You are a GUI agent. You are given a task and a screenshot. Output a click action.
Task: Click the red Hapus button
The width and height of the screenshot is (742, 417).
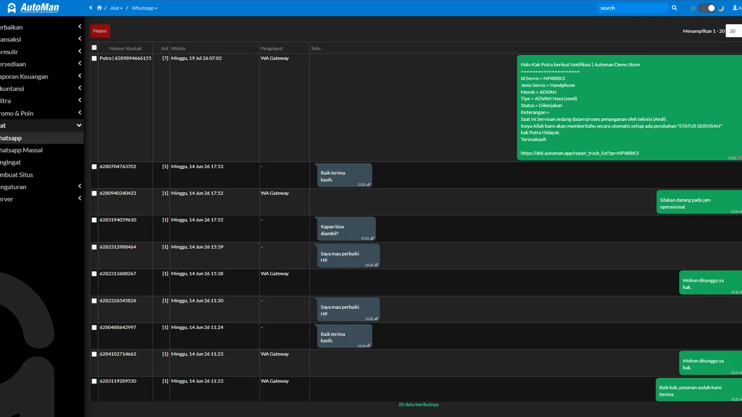coord(100,31)
